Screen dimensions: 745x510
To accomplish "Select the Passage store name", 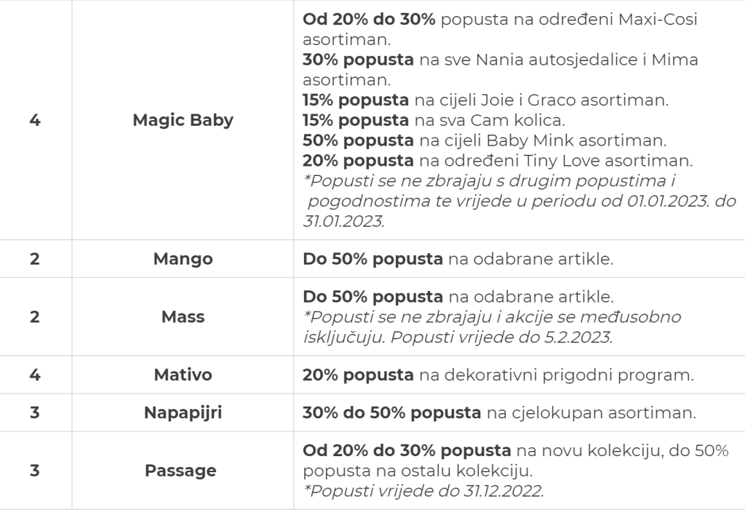I will tap(180, 471).
